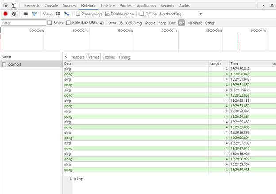Enable the Offline checkbox

(142, 14)
